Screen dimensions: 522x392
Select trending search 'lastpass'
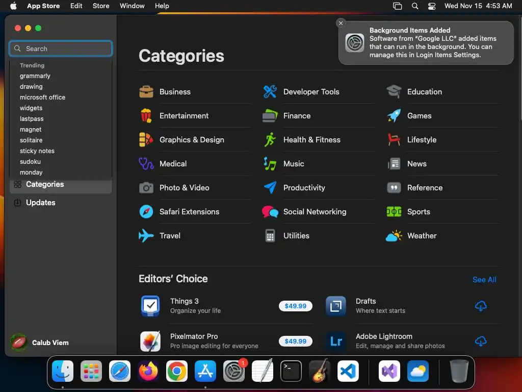pyautogui.click(x=32, y=118)
